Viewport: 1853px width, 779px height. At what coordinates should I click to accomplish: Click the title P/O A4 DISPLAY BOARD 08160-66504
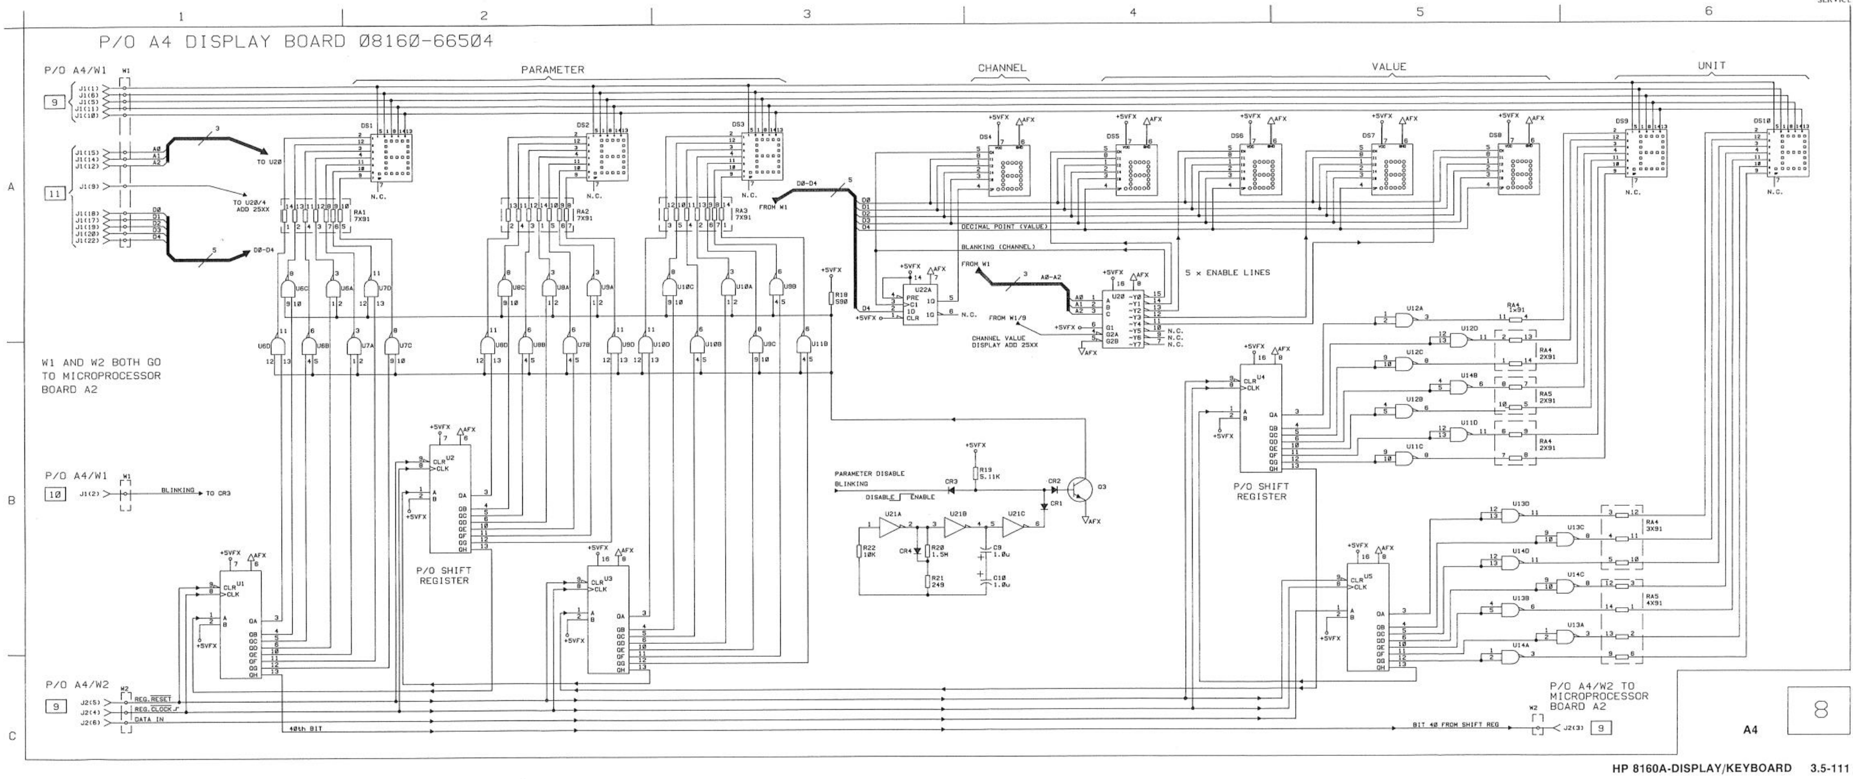[296, 41]
